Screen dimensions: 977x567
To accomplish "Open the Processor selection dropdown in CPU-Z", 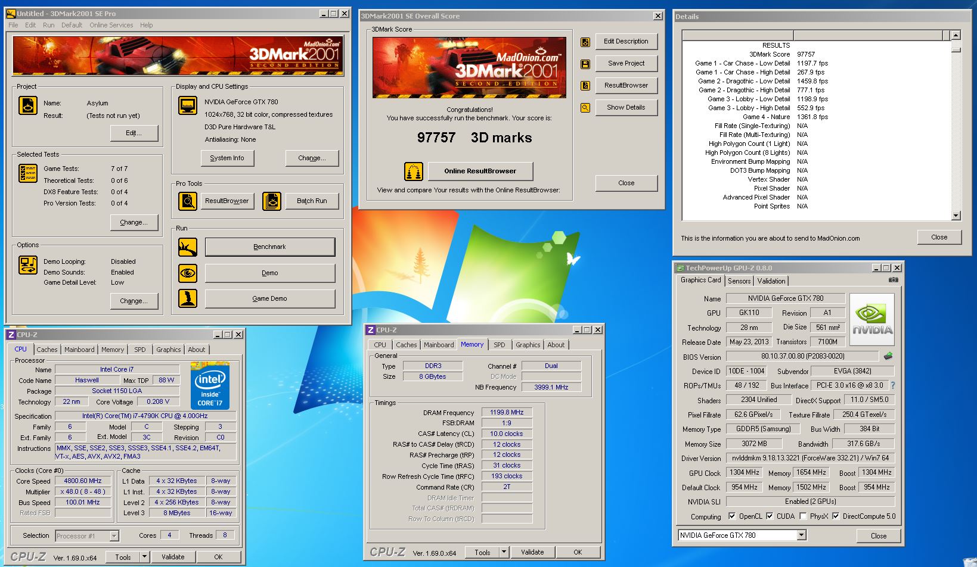I will pos(114,536).
